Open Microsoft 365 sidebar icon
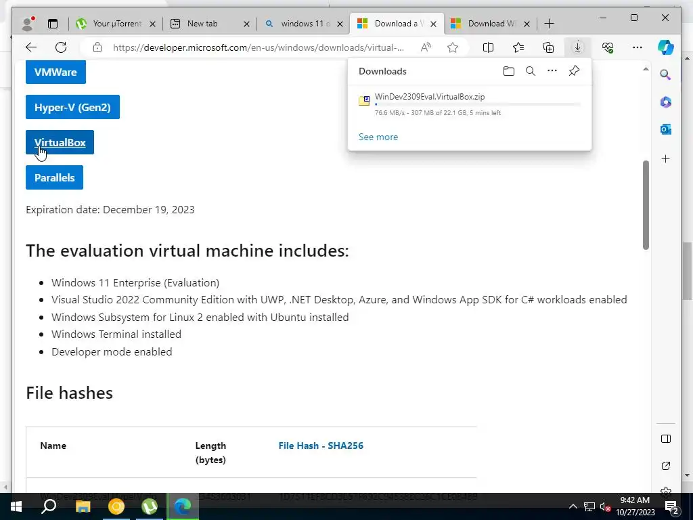Screen dimensions: 693x520 (x=666, y=102)
